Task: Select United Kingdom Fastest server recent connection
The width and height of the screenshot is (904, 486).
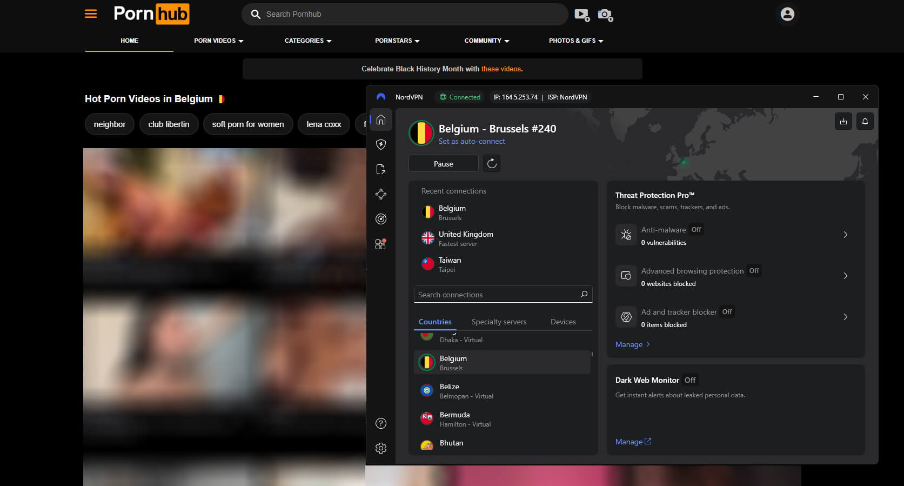Action: pyautogui.click(x=503, y=238)
